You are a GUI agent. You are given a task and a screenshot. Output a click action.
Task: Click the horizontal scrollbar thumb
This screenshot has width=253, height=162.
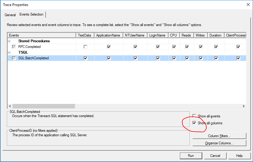43,106
